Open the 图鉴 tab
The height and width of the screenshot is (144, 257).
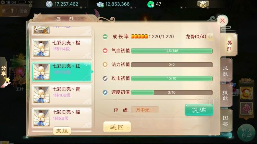(x=226, y=121)
